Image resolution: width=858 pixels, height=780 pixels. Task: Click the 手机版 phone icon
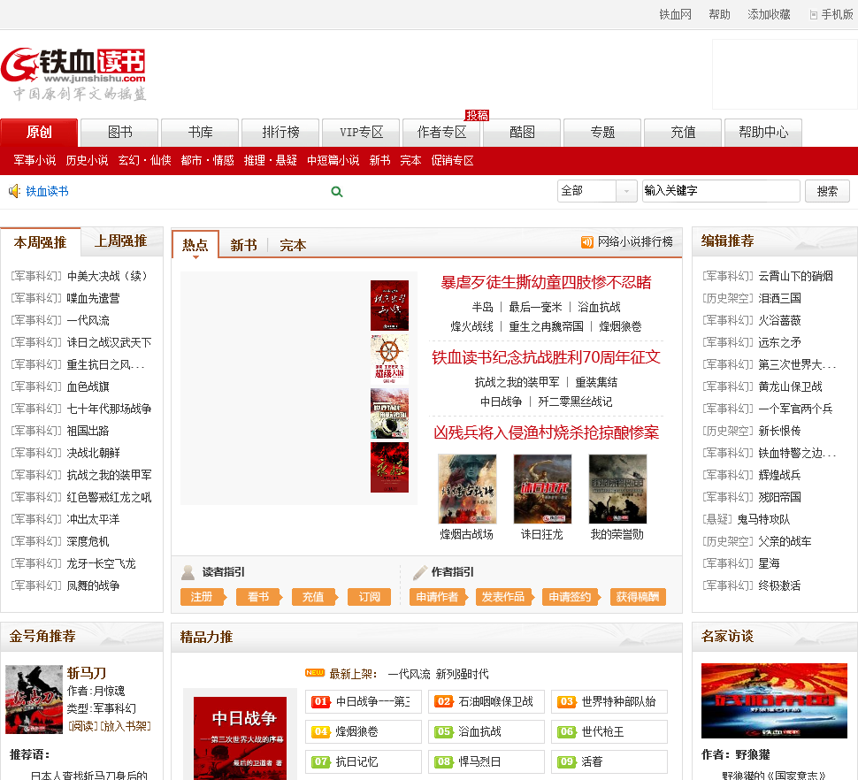point(814,15)
